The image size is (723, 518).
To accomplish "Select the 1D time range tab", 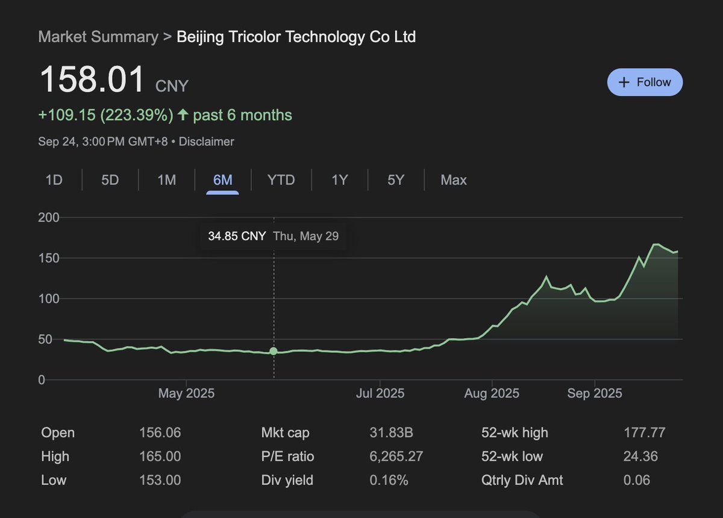I will tap(54, 180).
